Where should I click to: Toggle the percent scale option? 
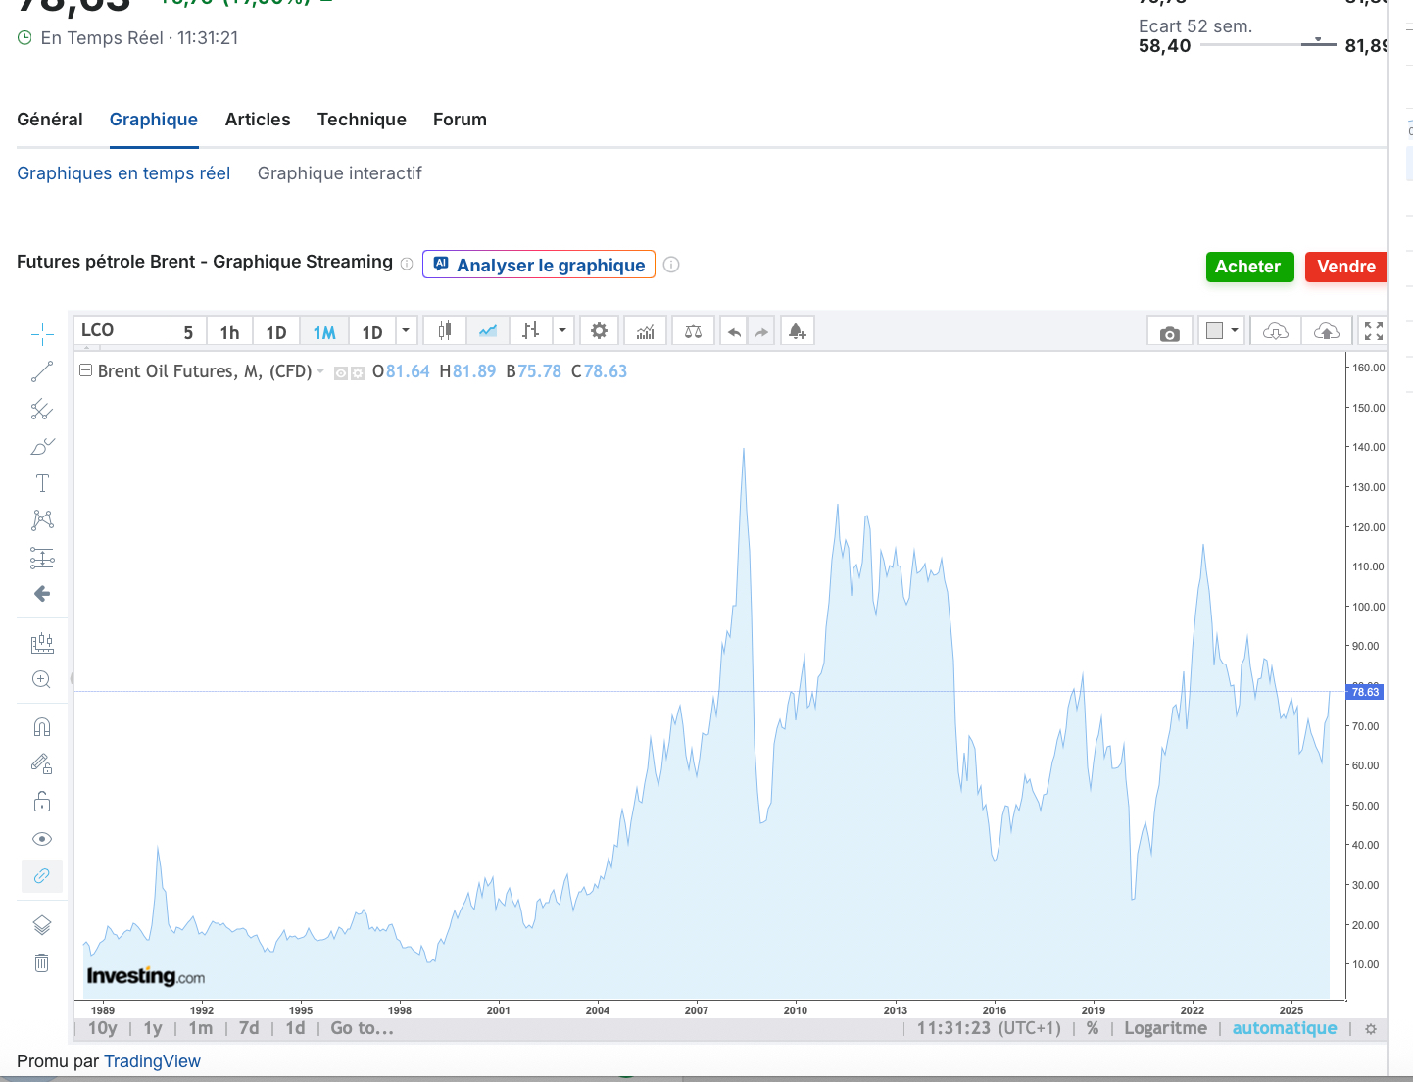click(x=1093, y=1028)
